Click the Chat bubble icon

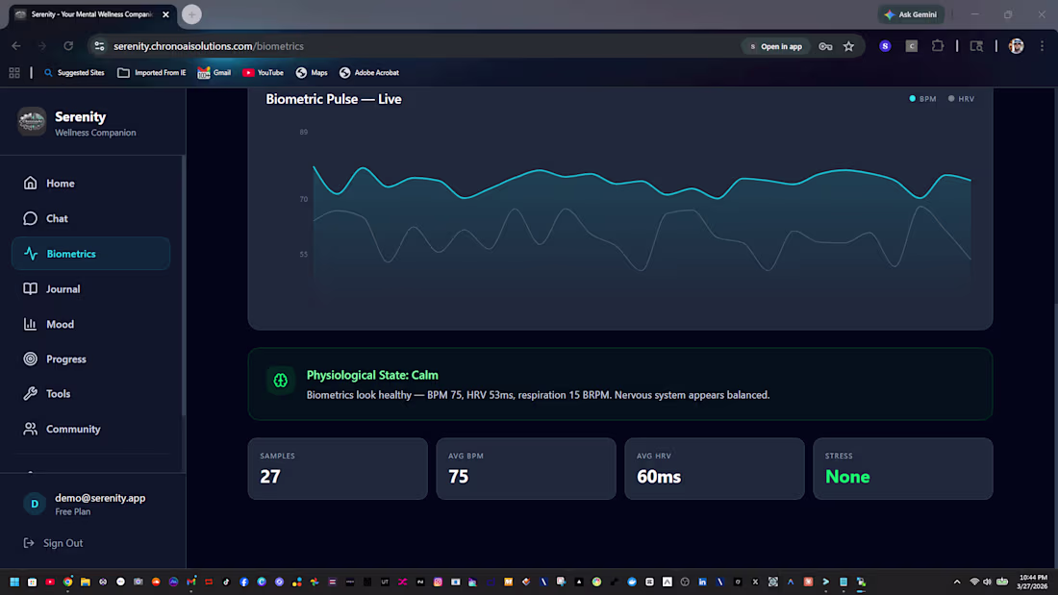click(x=31, y=218)
